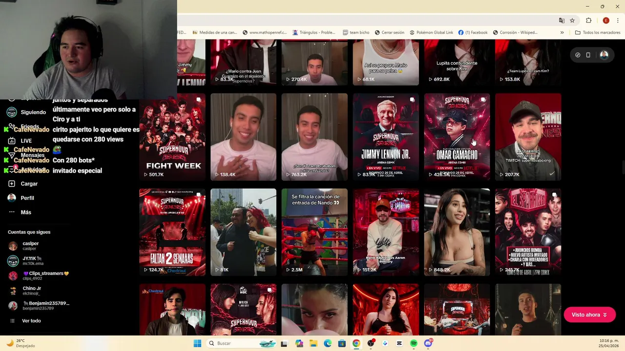Open the Faltan 2 Semanas video
This screenshot has height=351, width=625.
[x=172, y=232]
